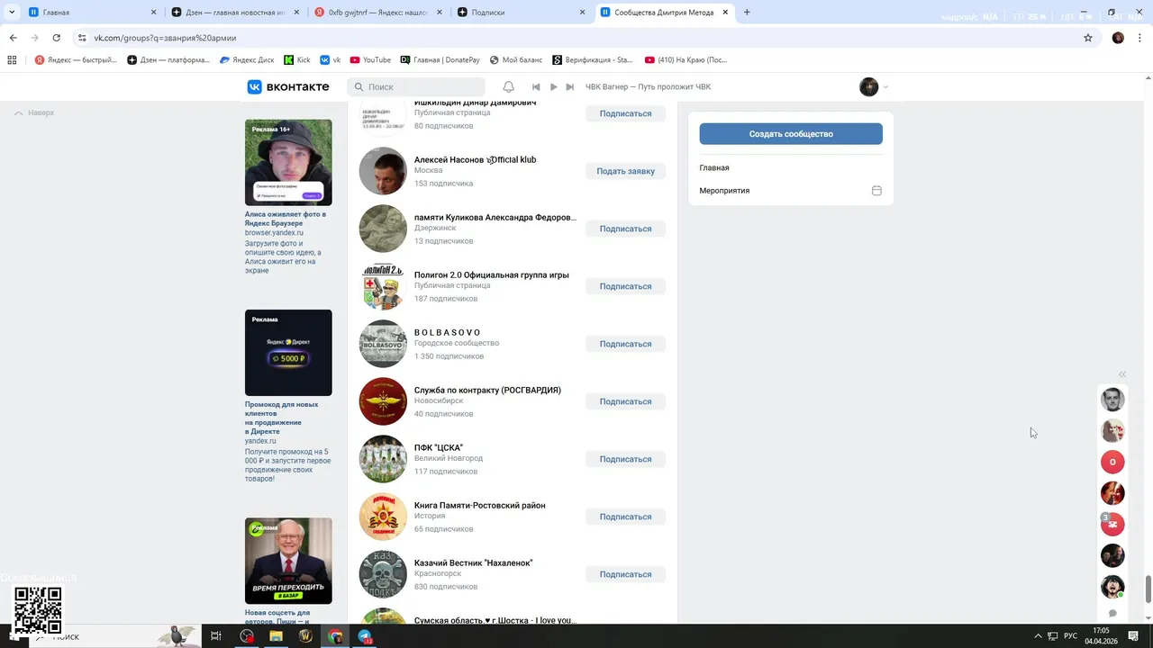The height and width of the screenshot is (648, 1153).
Task: Subscribe to Полигон 2.0 Официальная группа
Action: click(x=625, y=286)
